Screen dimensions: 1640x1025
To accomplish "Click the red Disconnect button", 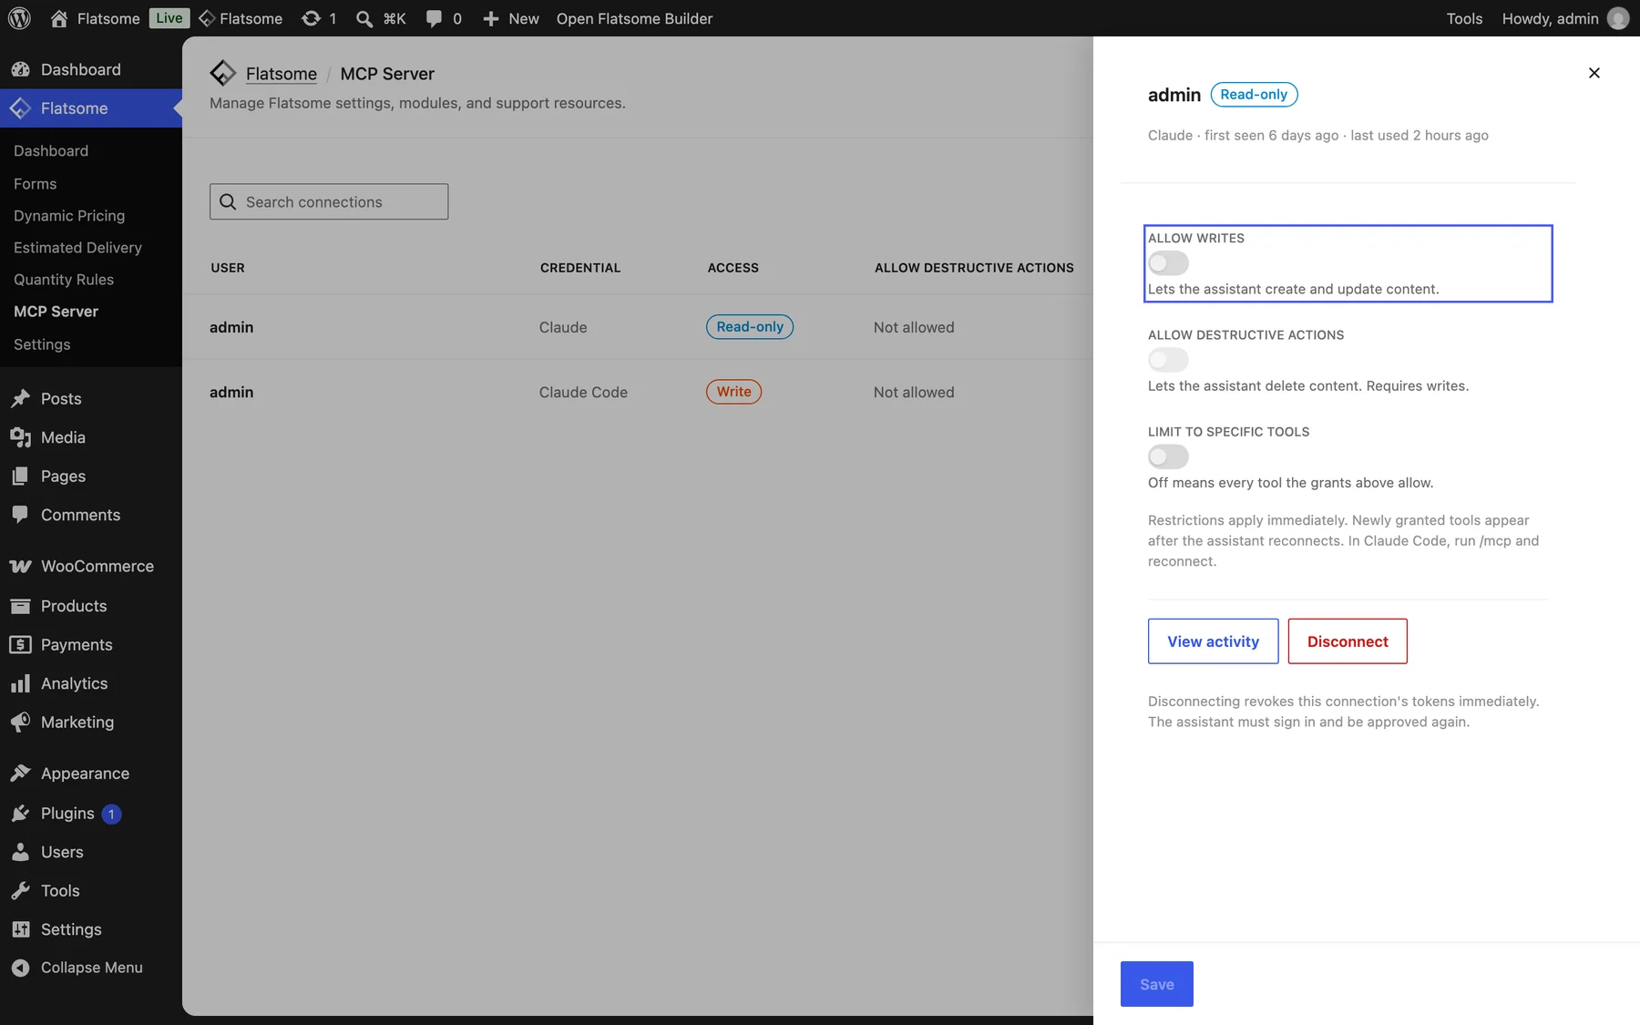I will click(x=1348, y=641).
